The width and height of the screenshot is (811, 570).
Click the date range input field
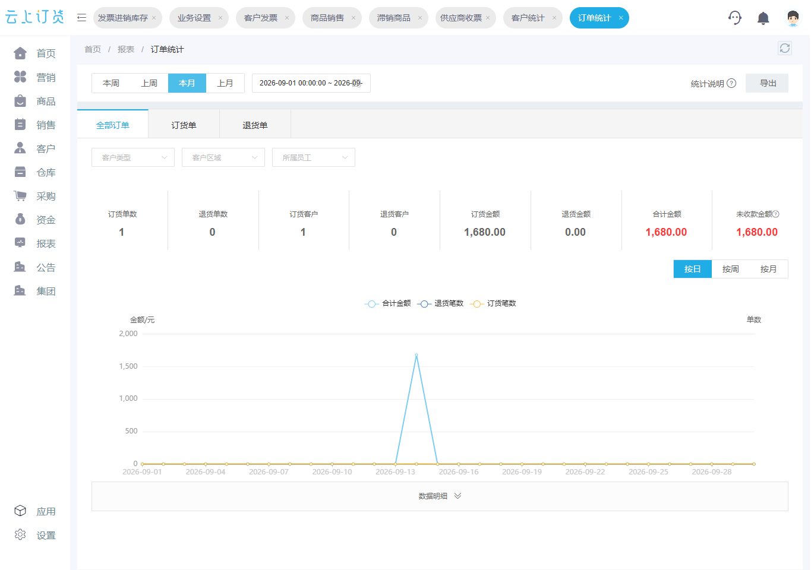pos(311,83)
